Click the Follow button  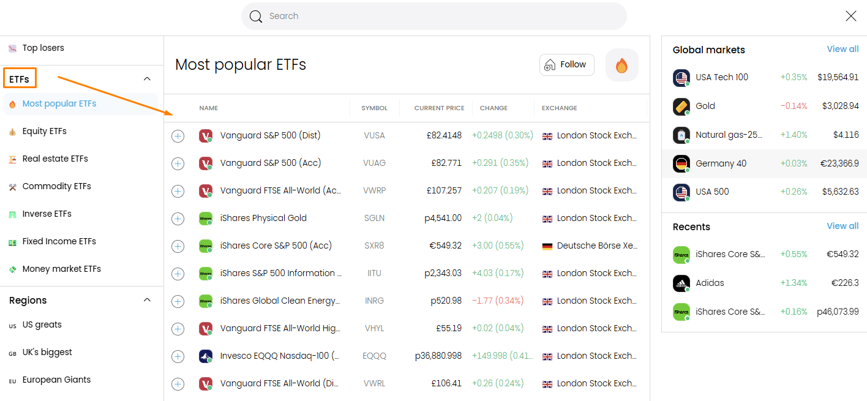(567, 65)
